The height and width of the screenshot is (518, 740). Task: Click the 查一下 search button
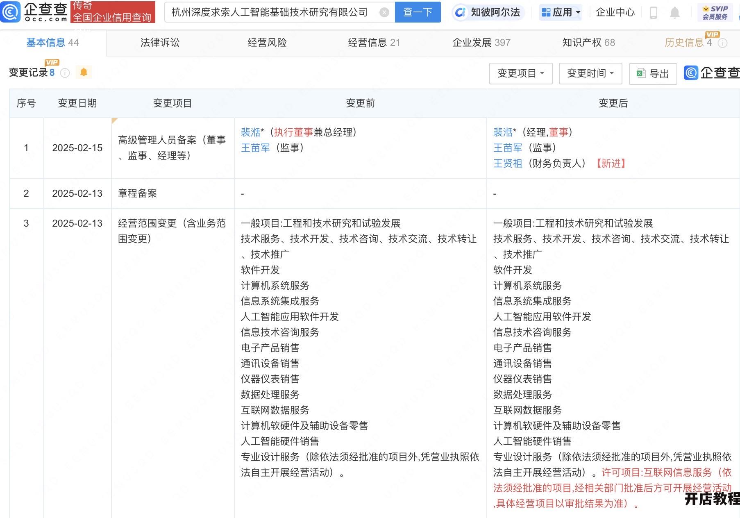pyautogui.click(x=418, y=12)
